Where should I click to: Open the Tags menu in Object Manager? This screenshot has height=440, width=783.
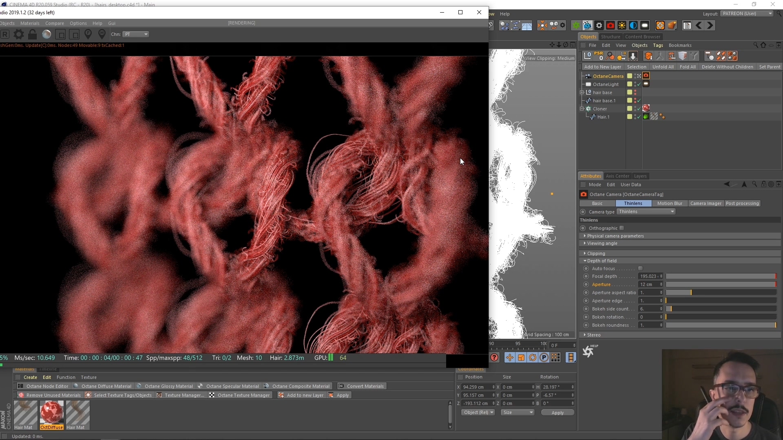coord(658,45)
